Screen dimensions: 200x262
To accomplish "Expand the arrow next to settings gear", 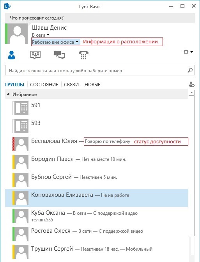I will [192, 52].
